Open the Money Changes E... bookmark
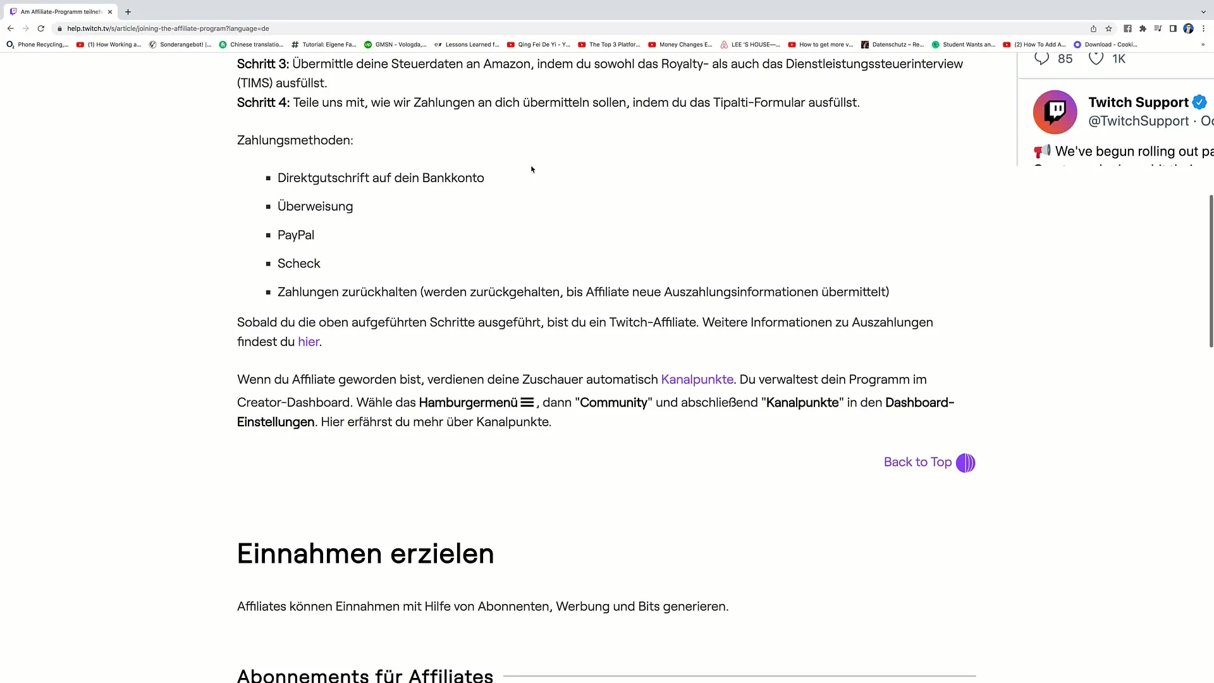This screenshot has height=683, width=1214. tap(680, 45)
